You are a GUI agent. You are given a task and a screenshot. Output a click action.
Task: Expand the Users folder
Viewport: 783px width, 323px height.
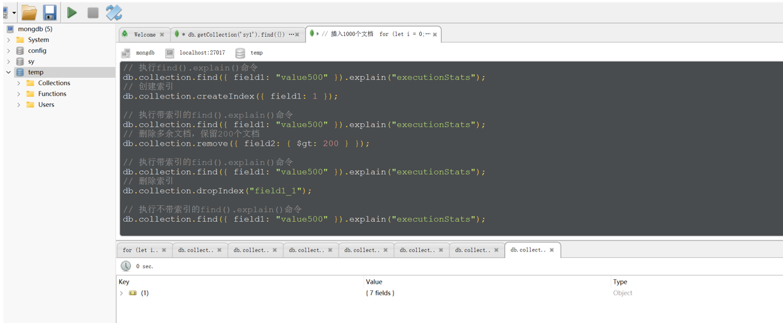tap(19, 104)
